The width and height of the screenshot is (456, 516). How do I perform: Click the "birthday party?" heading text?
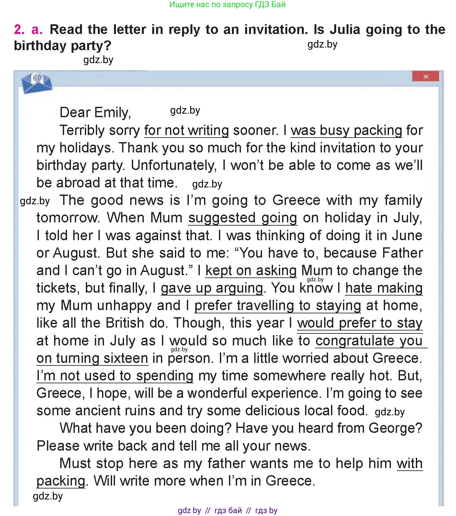[63, 46]
